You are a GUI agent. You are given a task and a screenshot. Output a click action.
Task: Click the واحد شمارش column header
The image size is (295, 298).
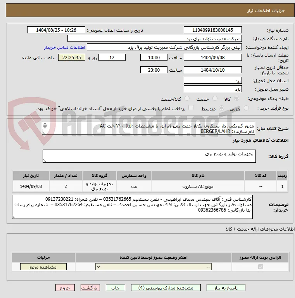click(x=134, y=176)
